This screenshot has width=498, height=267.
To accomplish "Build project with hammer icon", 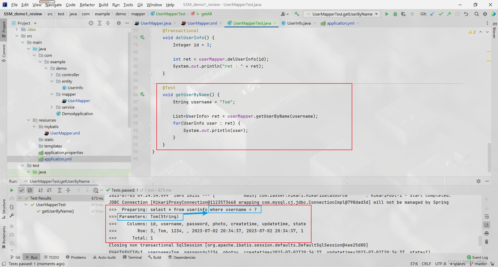I will pyautogui.click(x=297, y=14).
